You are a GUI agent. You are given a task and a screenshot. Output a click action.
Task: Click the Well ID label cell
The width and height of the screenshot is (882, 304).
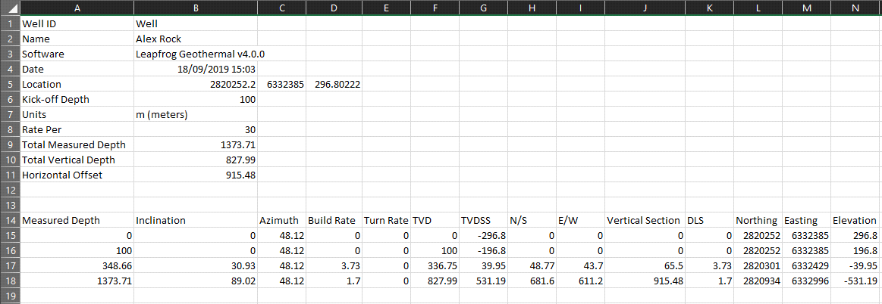tap(74, 23)
